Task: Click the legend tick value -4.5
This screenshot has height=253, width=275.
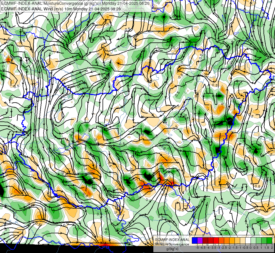Action: pos(203,248)
